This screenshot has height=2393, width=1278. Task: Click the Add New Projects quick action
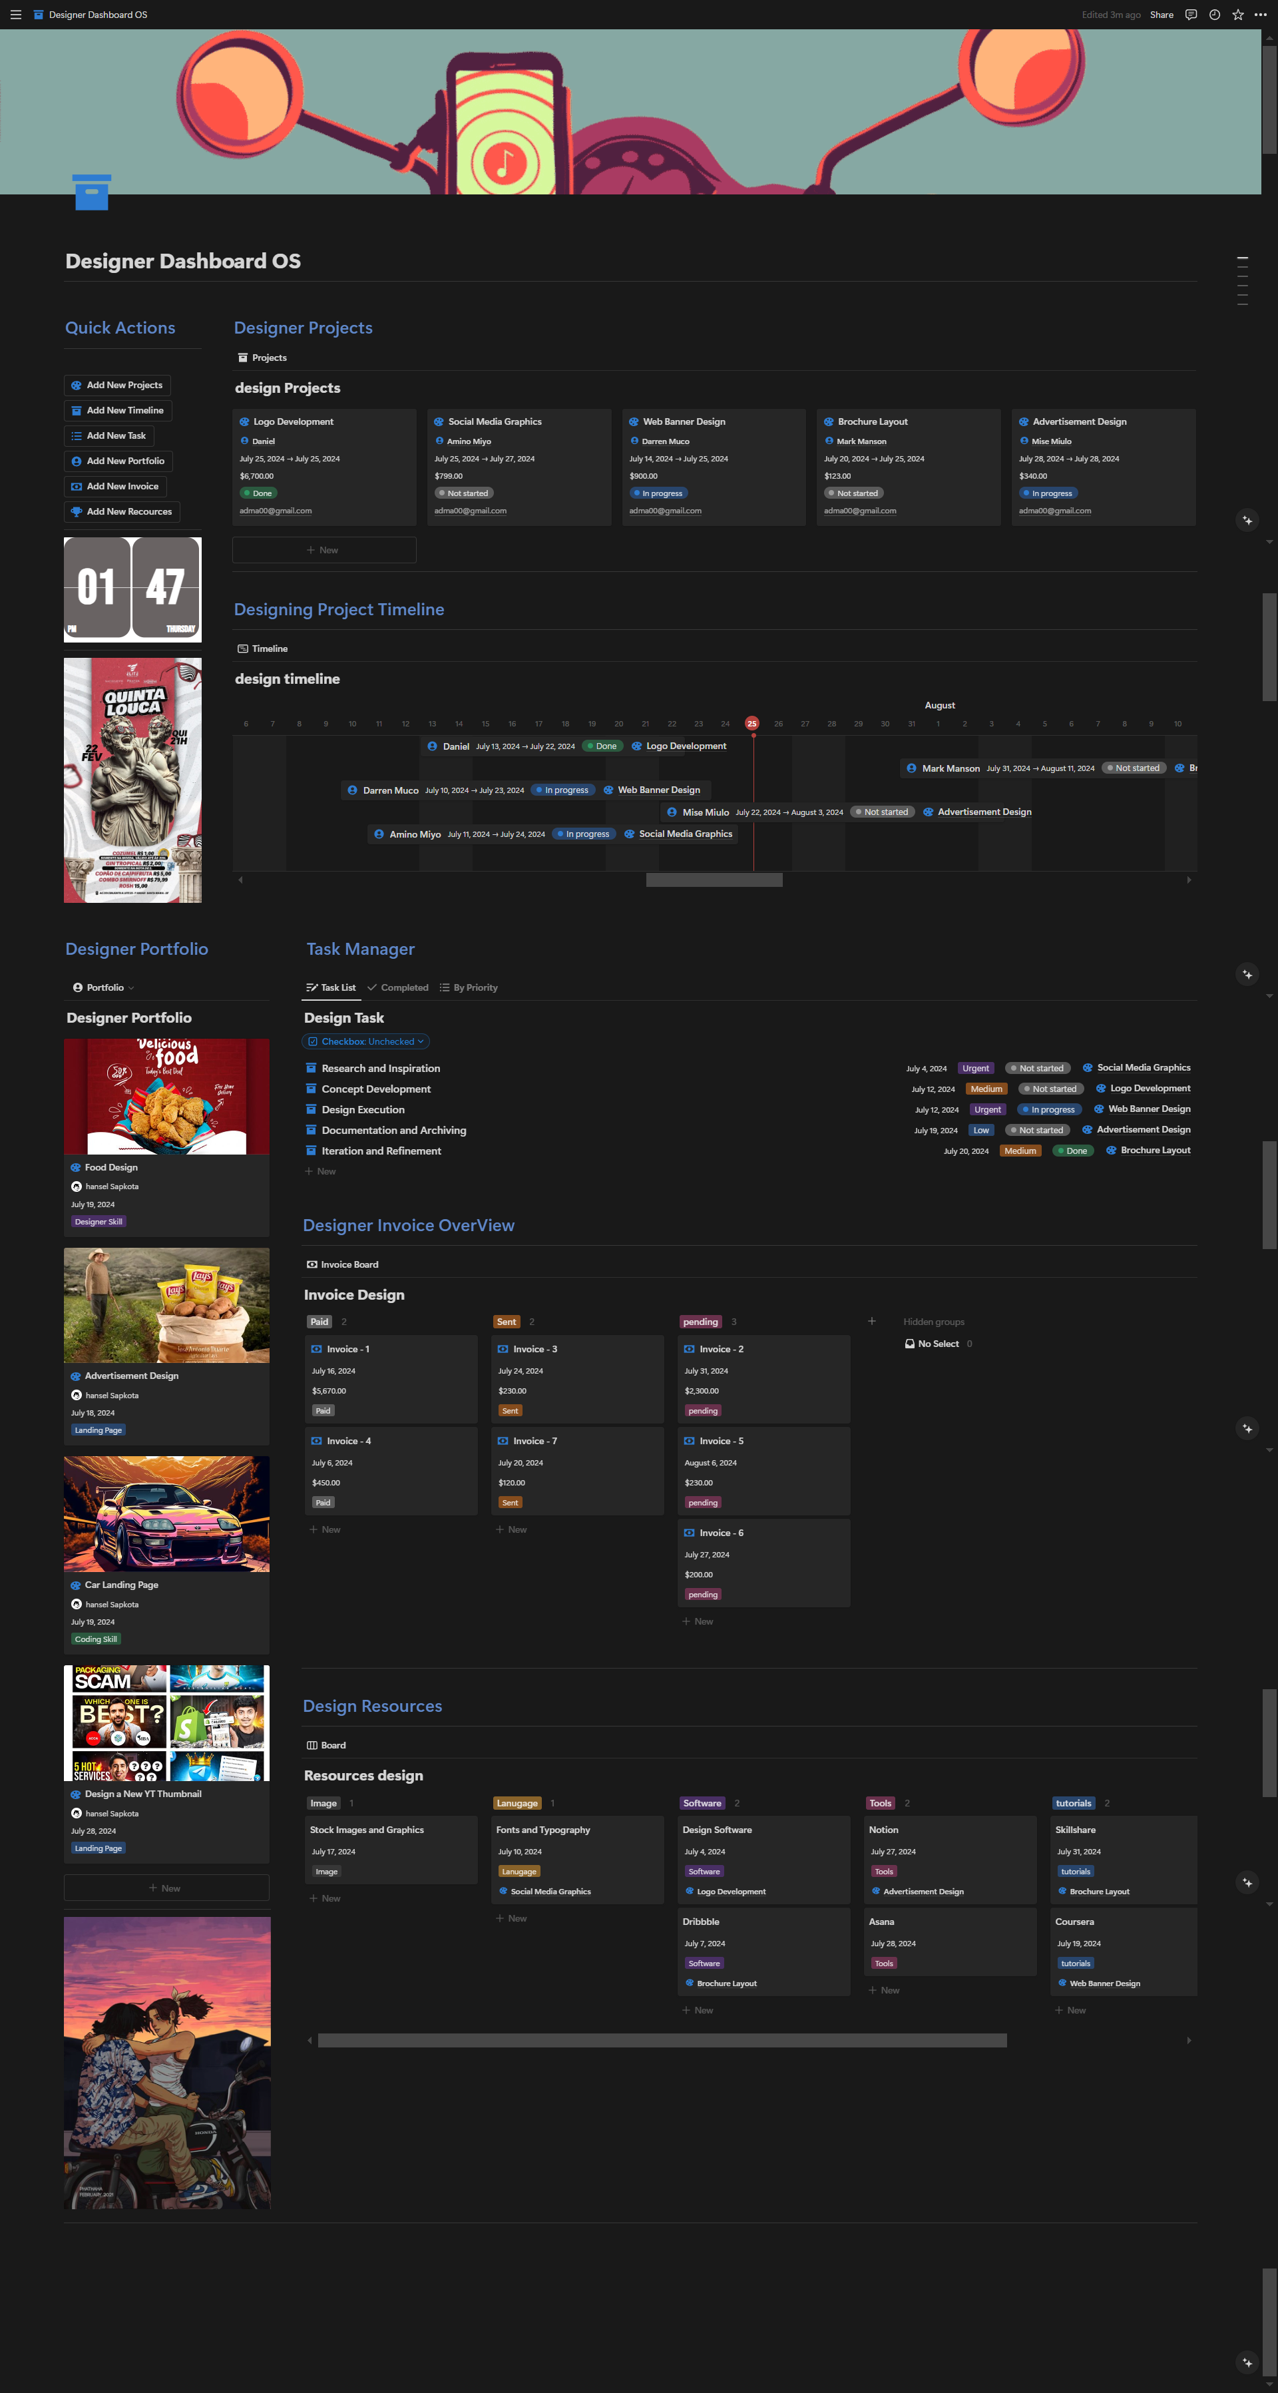(x=117, y=385)
